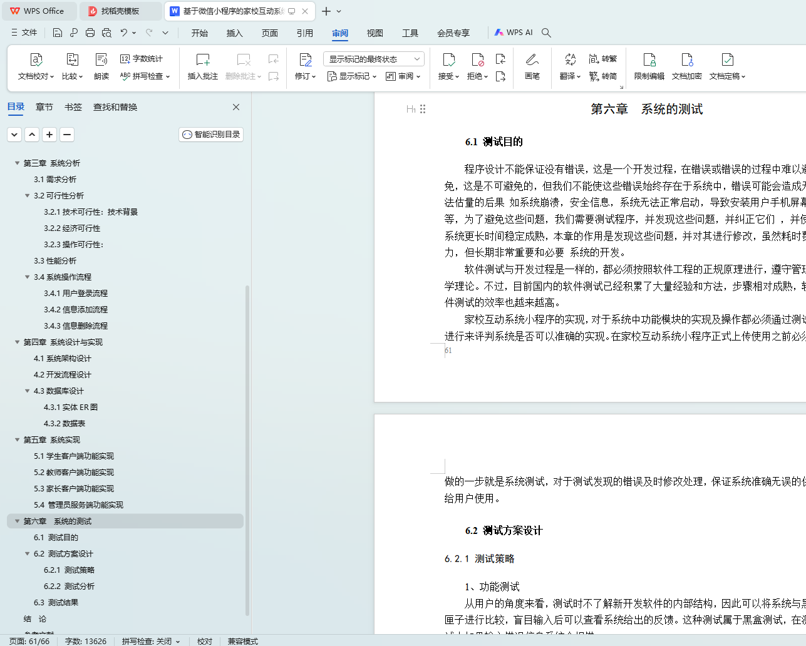806x646 pixels.
Task: Collapse 4.3 数据库设计 tree node
Action: pos(27,391)
